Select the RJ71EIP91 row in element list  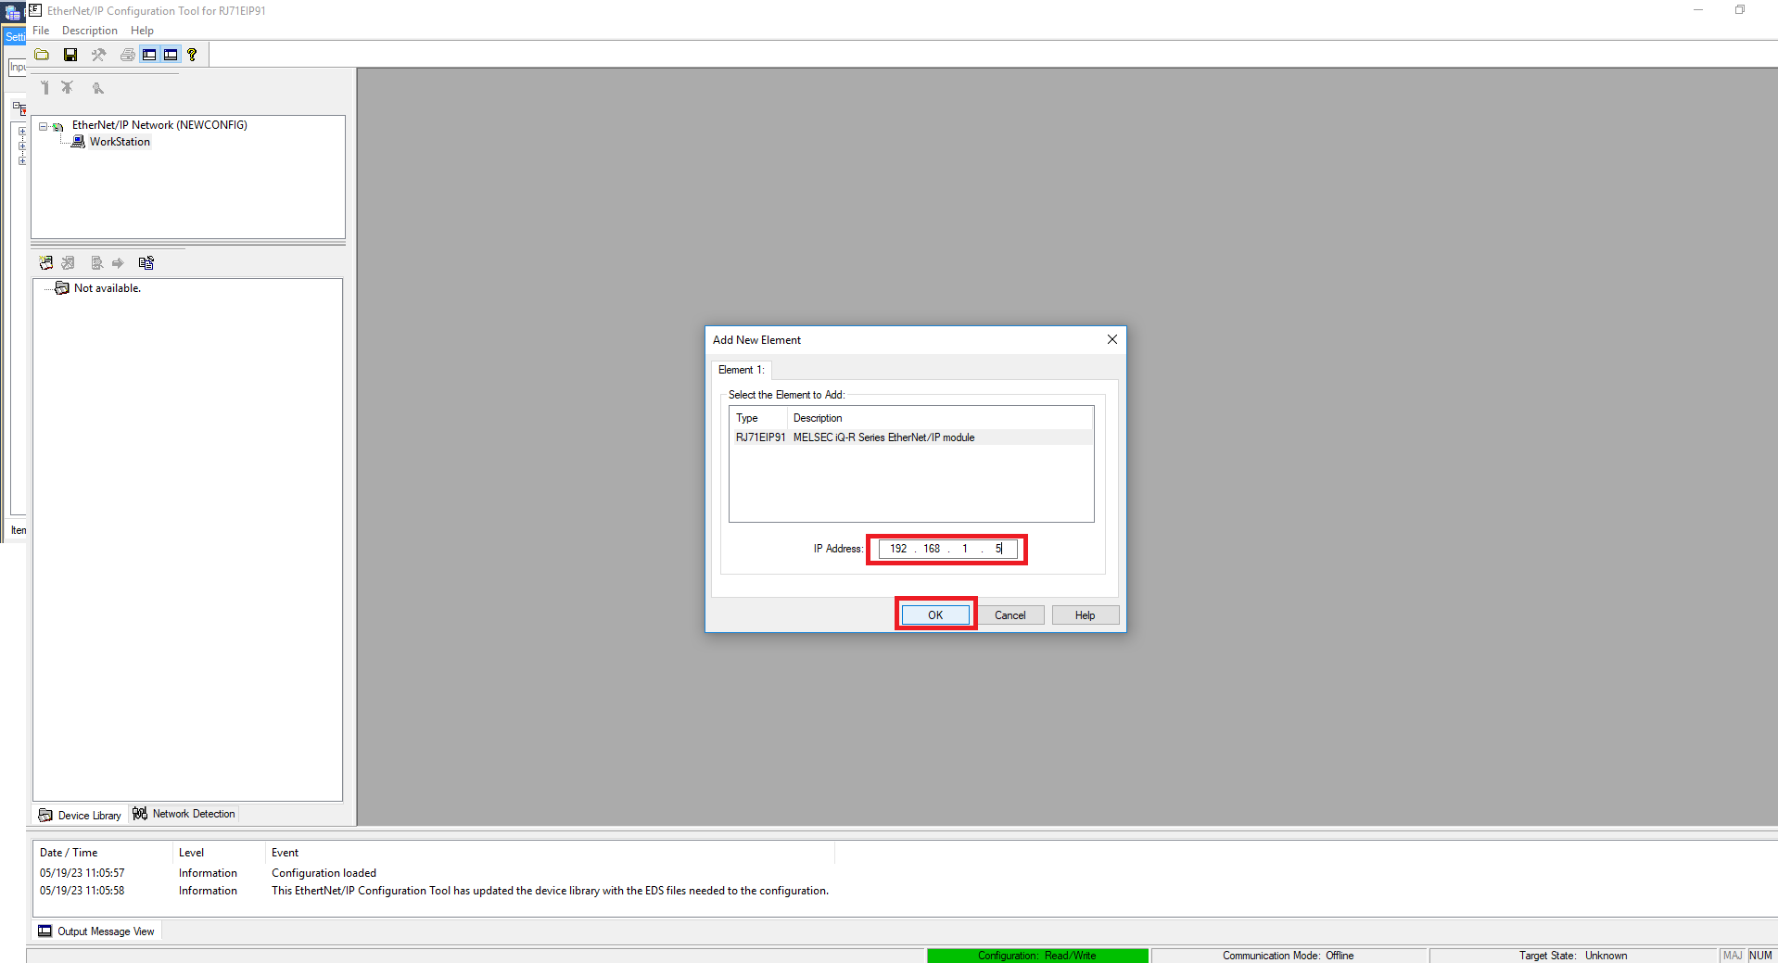pos(853,437)
